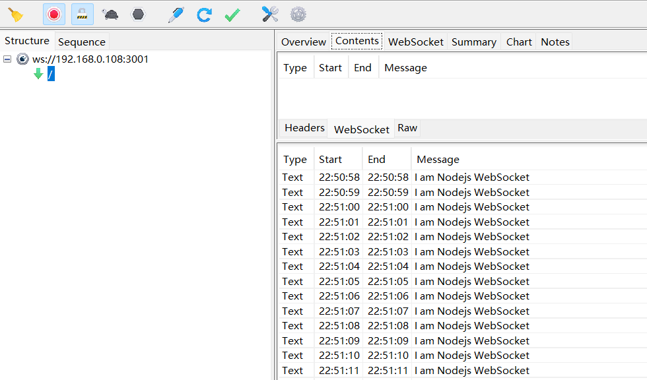The image size is (647, 380).
Task: Switch to the Headers tab
Action: (x=304, y=128)
